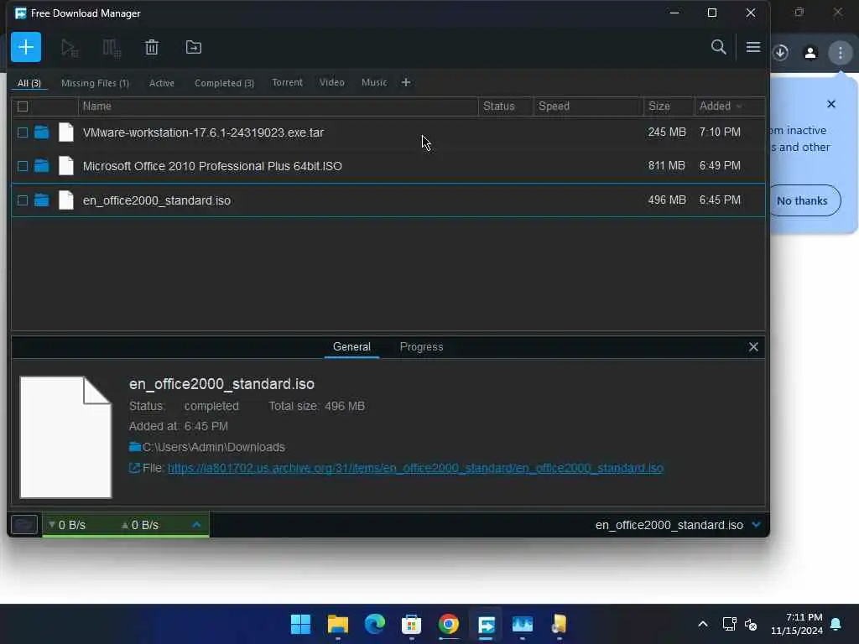Open File Explorer from taskbar
This screenshot has height=644, width=859.
click(338, 624)
